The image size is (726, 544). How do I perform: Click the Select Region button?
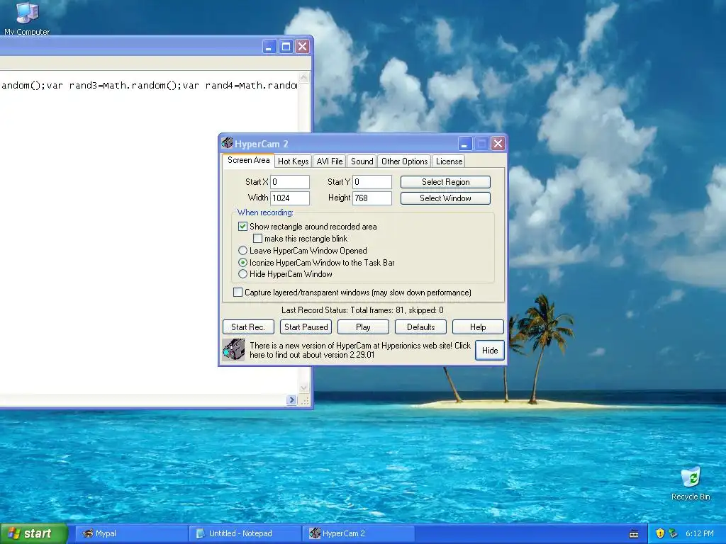pos(445,182)
